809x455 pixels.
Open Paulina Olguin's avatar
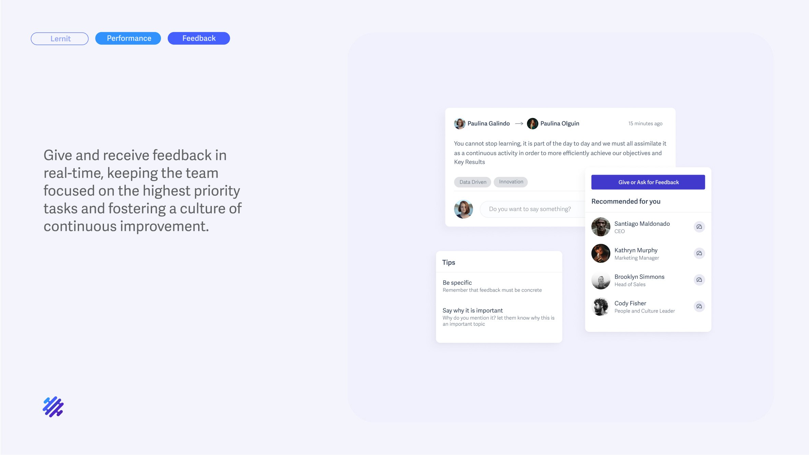click(532, 123)
